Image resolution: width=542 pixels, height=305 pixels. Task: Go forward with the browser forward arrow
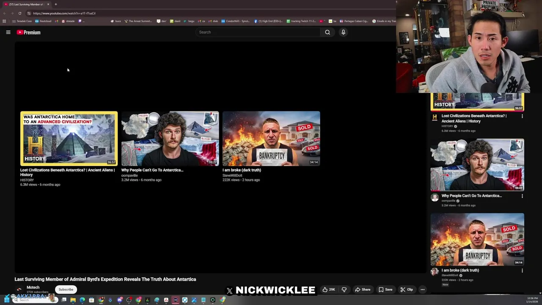(x=12, y=13)
